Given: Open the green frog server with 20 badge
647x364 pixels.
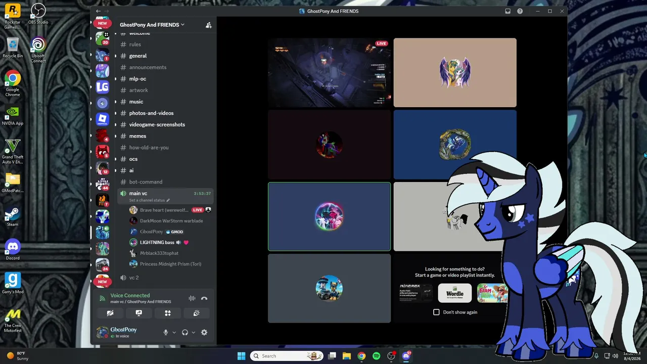Looking at the screenshot, I should pos(103,38).
